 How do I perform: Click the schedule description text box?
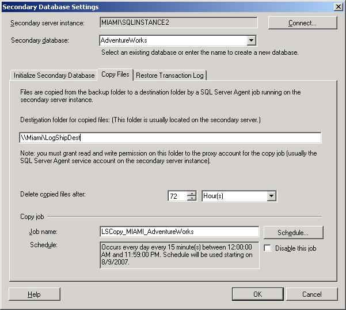pyautogui.click(x=179, y=255)
